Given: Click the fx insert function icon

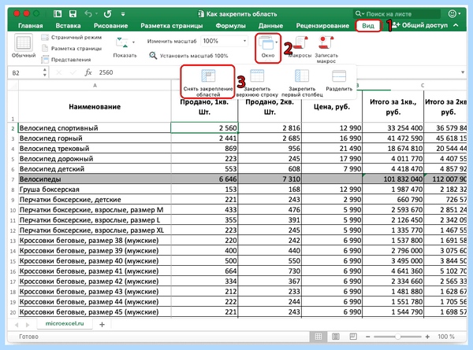Looking at the screenshot, I should tap(88, 72).
